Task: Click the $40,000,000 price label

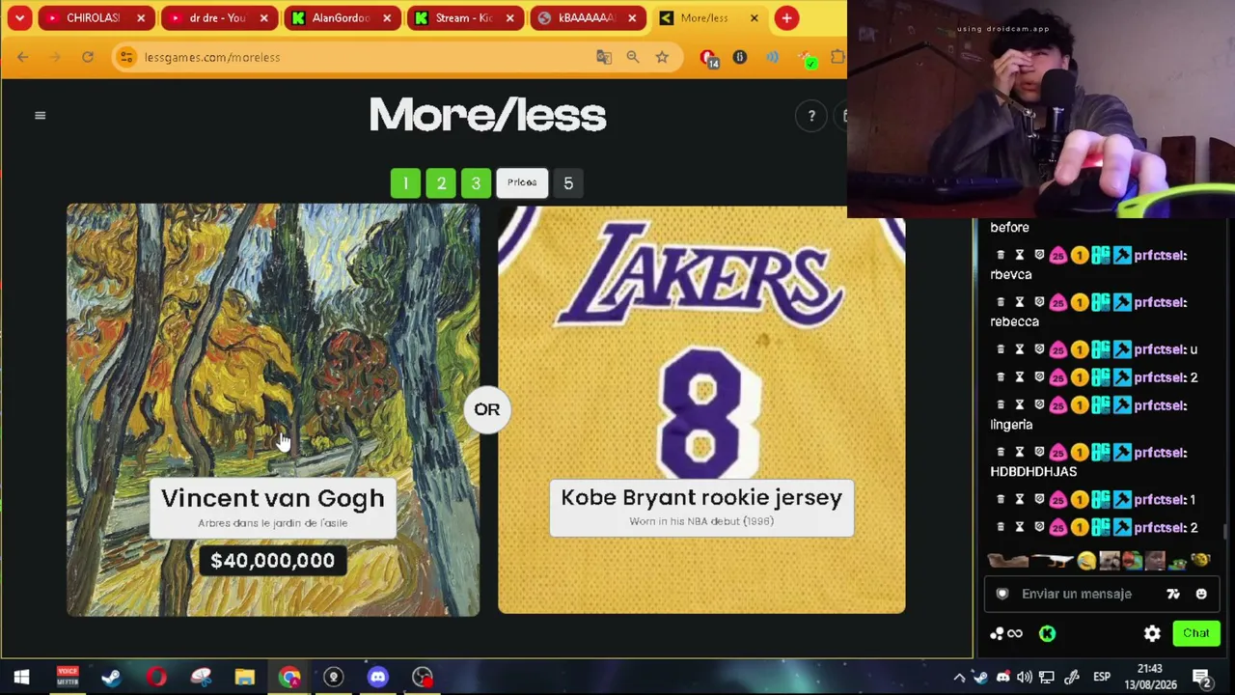Action: (272, 561)
